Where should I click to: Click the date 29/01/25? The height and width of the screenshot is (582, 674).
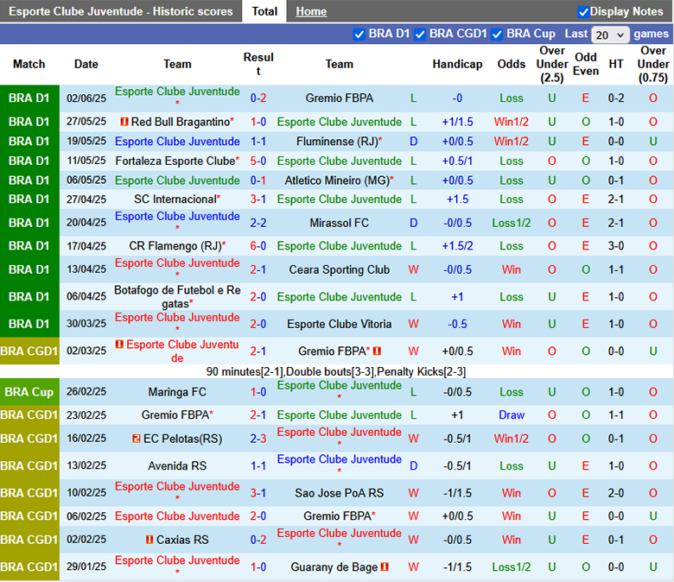(x=86, y=567)
